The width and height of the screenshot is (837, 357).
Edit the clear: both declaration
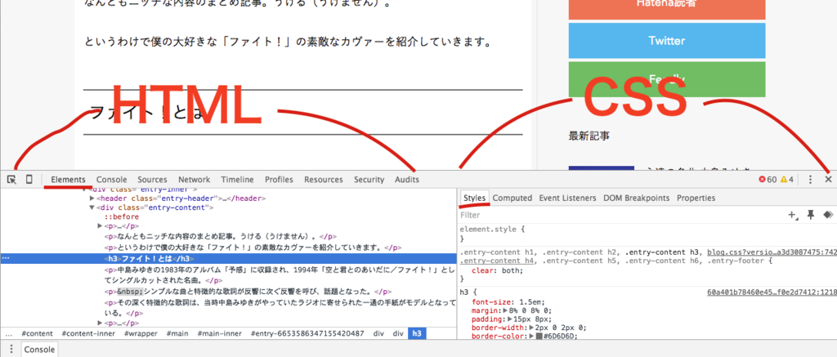click(x=498, y=270)
